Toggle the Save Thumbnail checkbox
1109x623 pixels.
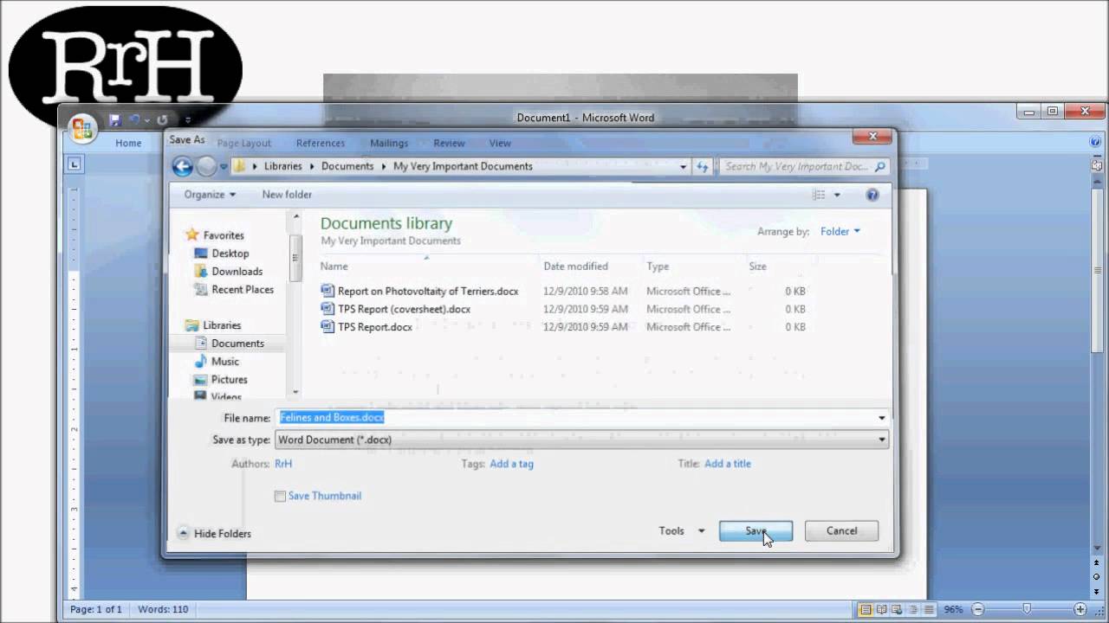[x=280, y=496]
